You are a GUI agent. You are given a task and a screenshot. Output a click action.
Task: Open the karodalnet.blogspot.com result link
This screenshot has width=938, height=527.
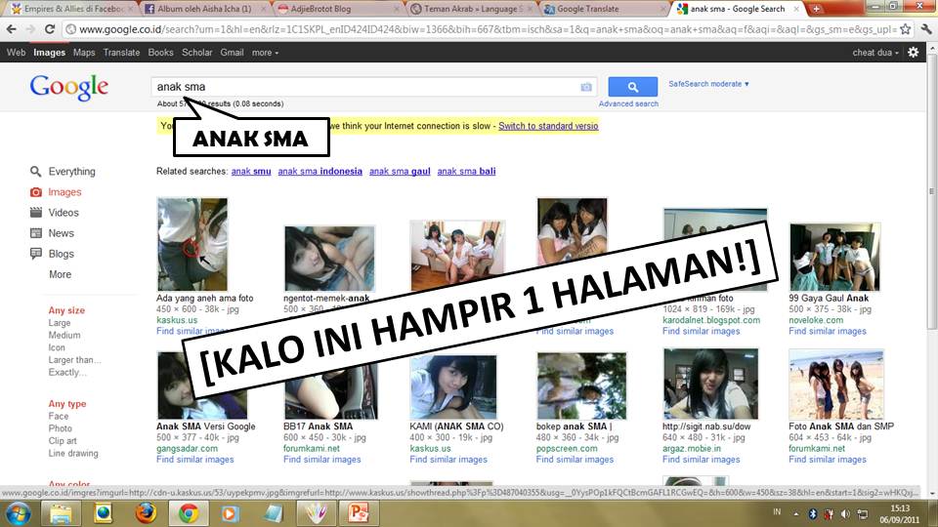711,320
